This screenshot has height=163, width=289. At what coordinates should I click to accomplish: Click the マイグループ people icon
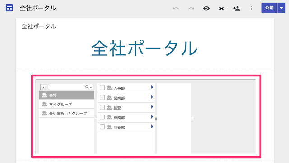44,104
